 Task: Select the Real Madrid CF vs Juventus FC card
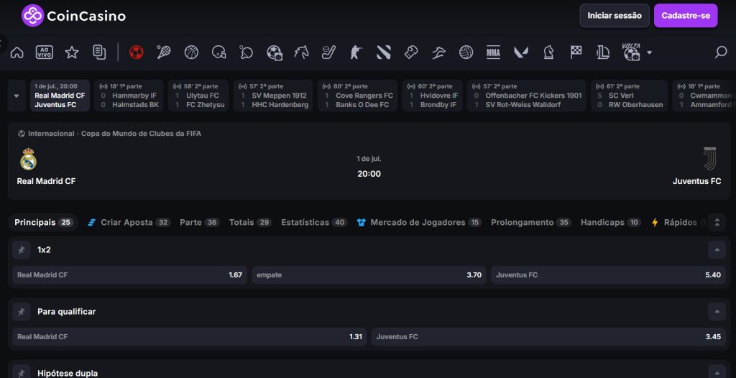click(x=60, y=96)
